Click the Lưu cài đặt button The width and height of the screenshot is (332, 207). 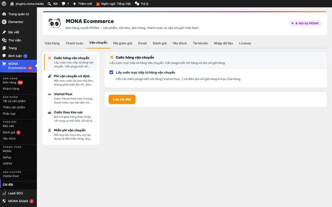[x=122, y=99]
